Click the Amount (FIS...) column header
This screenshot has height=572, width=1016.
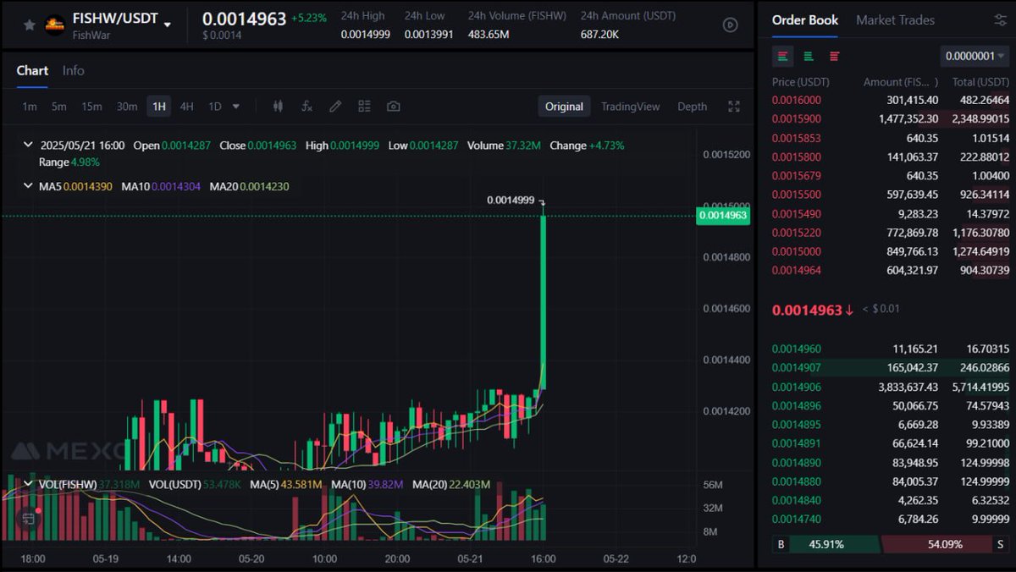[x=900, y=82]
